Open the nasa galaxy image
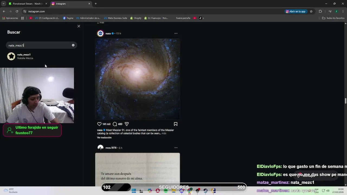 [x=137, y=79]
